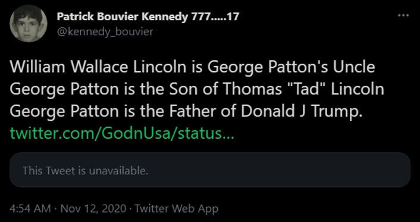This screenshot has height=222, width=420.
Task: Open the 4:54 AM timestamp
Action: (x=30, y=208)
